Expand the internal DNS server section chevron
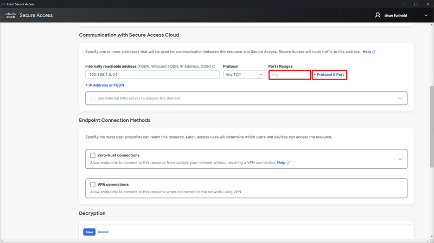 click(400, 98)
